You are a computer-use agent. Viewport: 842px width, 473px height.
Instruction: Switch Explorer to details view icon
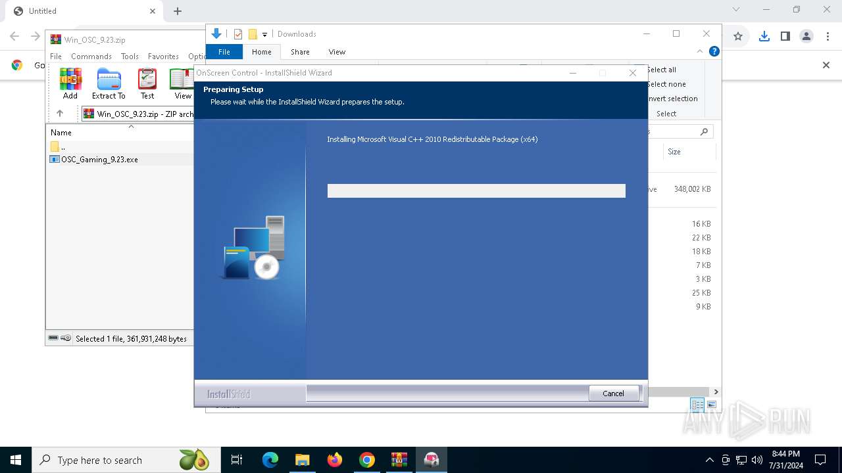tap(697, 405)
